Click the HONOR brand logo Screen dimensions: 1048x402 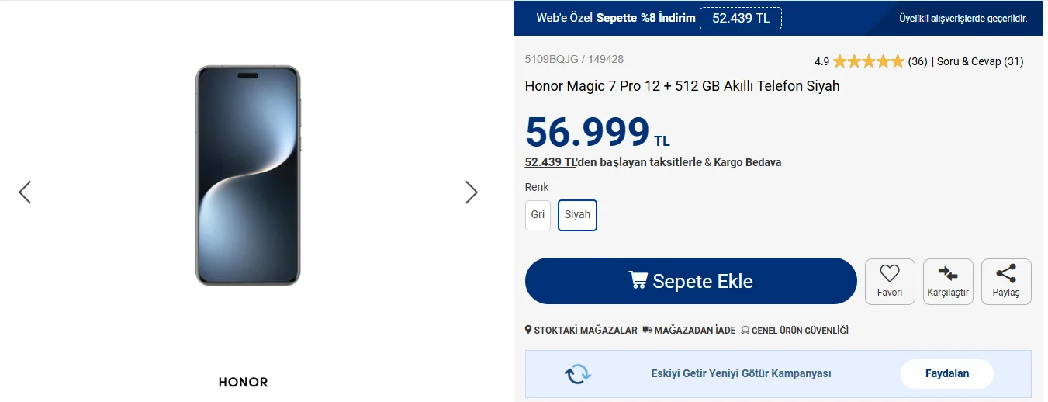(243, 383)
